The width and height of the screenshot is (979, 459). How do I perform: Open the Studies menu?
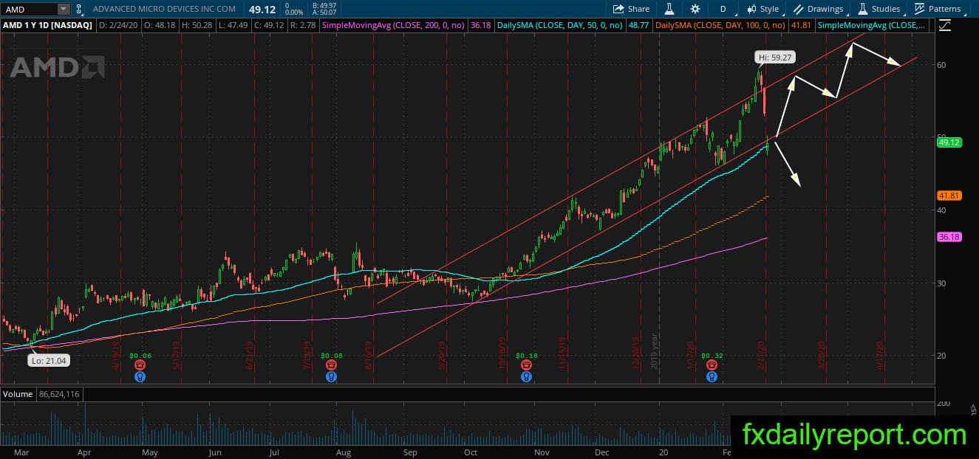(879, 9)
